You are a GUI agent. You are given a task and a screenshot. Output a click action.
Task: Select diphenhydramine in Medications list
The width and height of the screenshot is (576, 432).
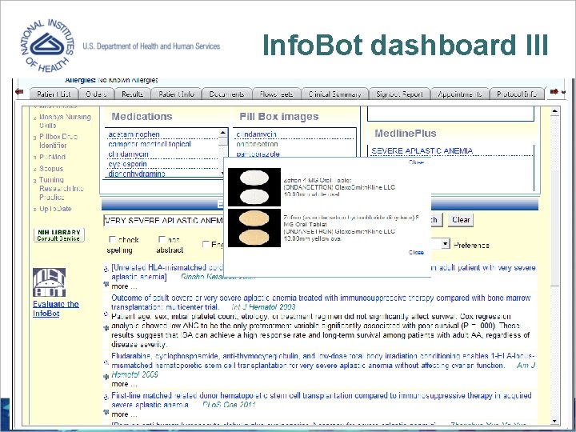(x=137, y=174)
